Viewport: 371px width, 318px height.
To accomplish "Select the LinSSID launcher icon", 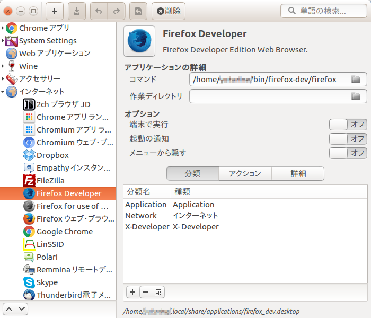I will pyautogui.click(x=29, y=244).
